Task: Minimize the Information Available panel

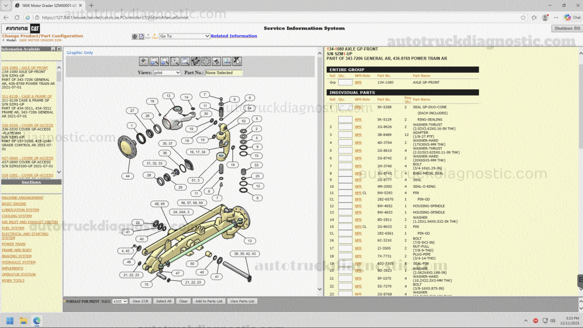Action: point(53,49)
